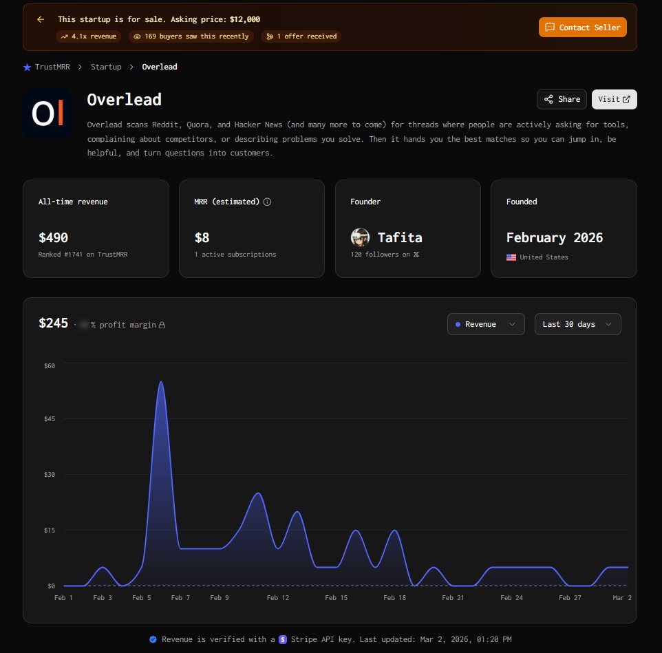
Task: Click the blurred profit margin percentage
Action: click(83, 325)
